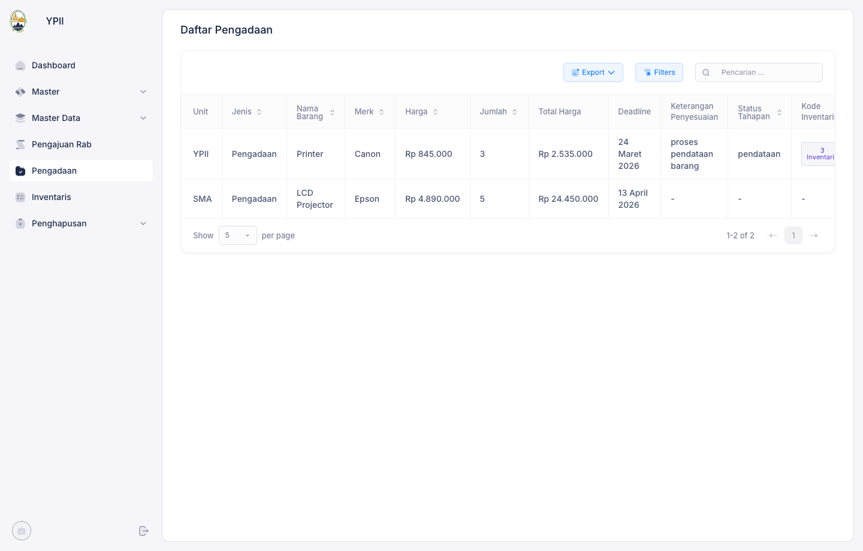
Task: Click the LCD Projector item name
Action: click(x=315, y=199)
